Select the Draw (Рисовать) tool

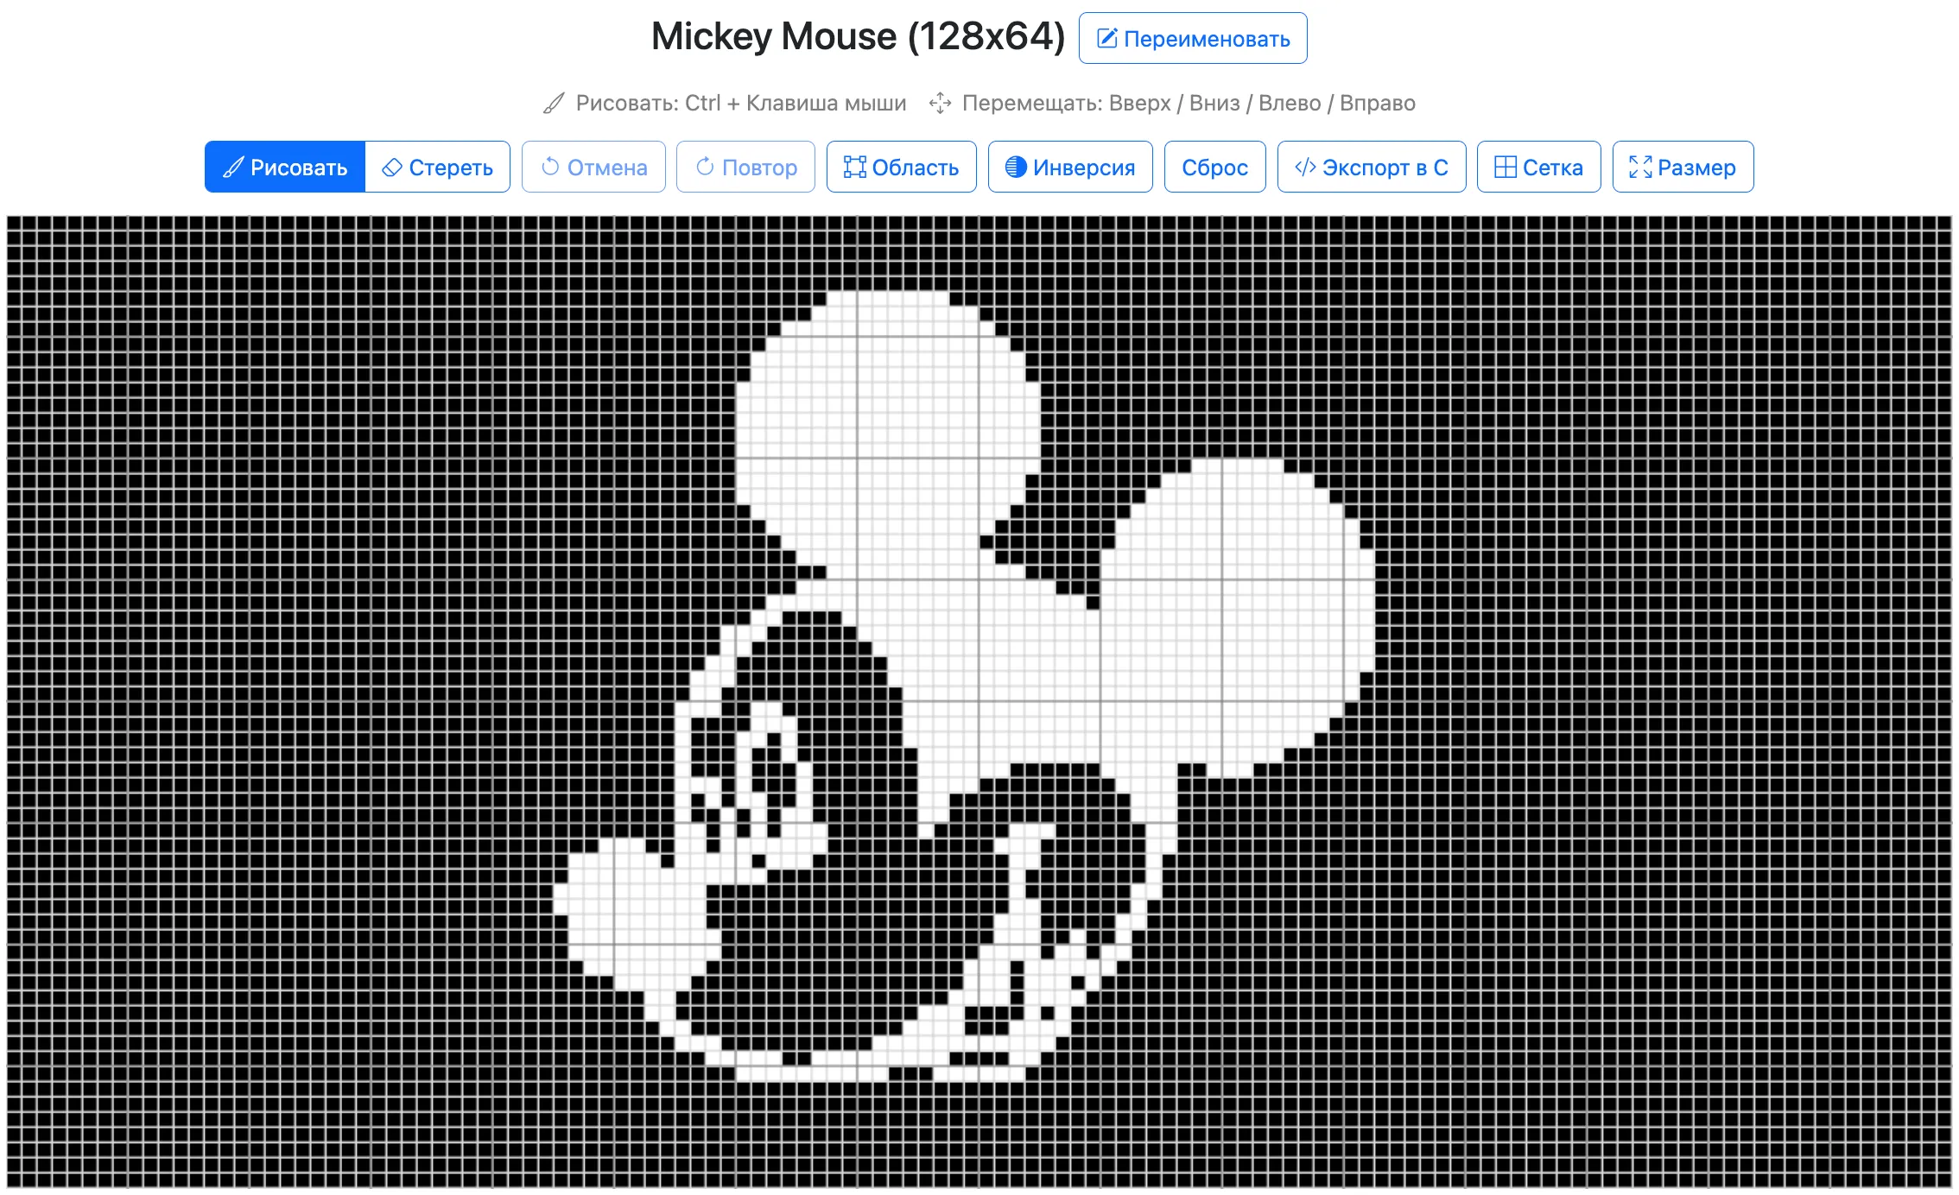(x=284, y=167)
